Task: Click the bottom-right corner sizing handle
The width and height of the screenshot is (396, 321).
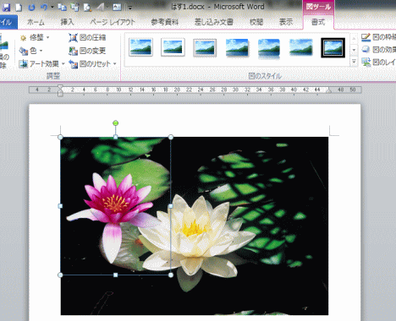Action: coord(171,275)
